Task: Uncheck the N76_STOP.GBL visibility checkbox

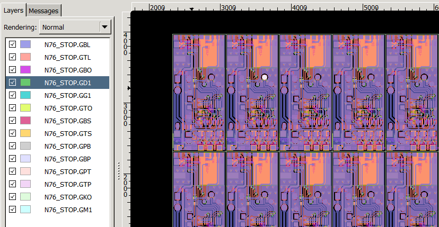Action: pos(13,44)
